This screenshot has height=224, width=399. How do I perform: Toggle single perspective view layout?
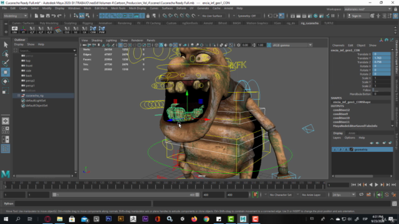6,121
